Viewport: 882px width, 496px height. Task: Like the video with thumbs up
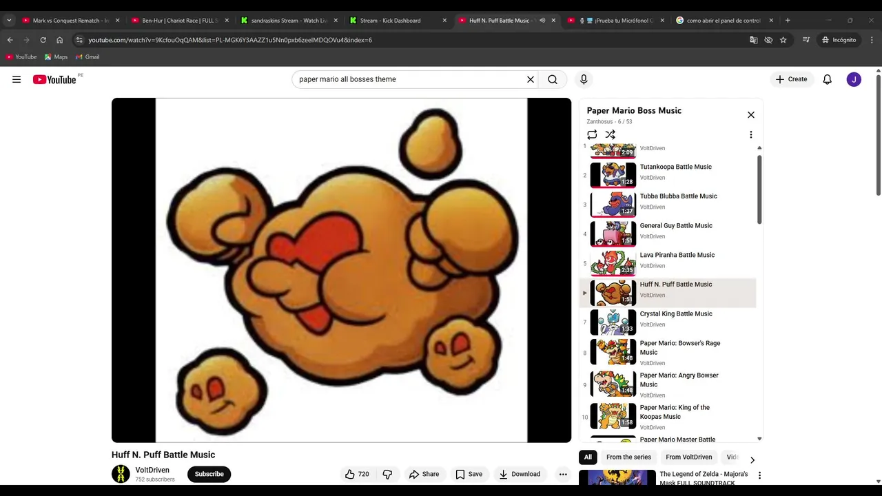[x=357, y=474]
